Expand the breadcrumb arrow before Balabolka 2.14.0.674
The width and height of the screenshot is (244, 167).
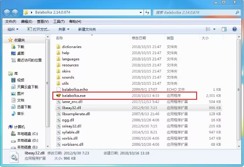pyautogui.click(x=31, y=12)
